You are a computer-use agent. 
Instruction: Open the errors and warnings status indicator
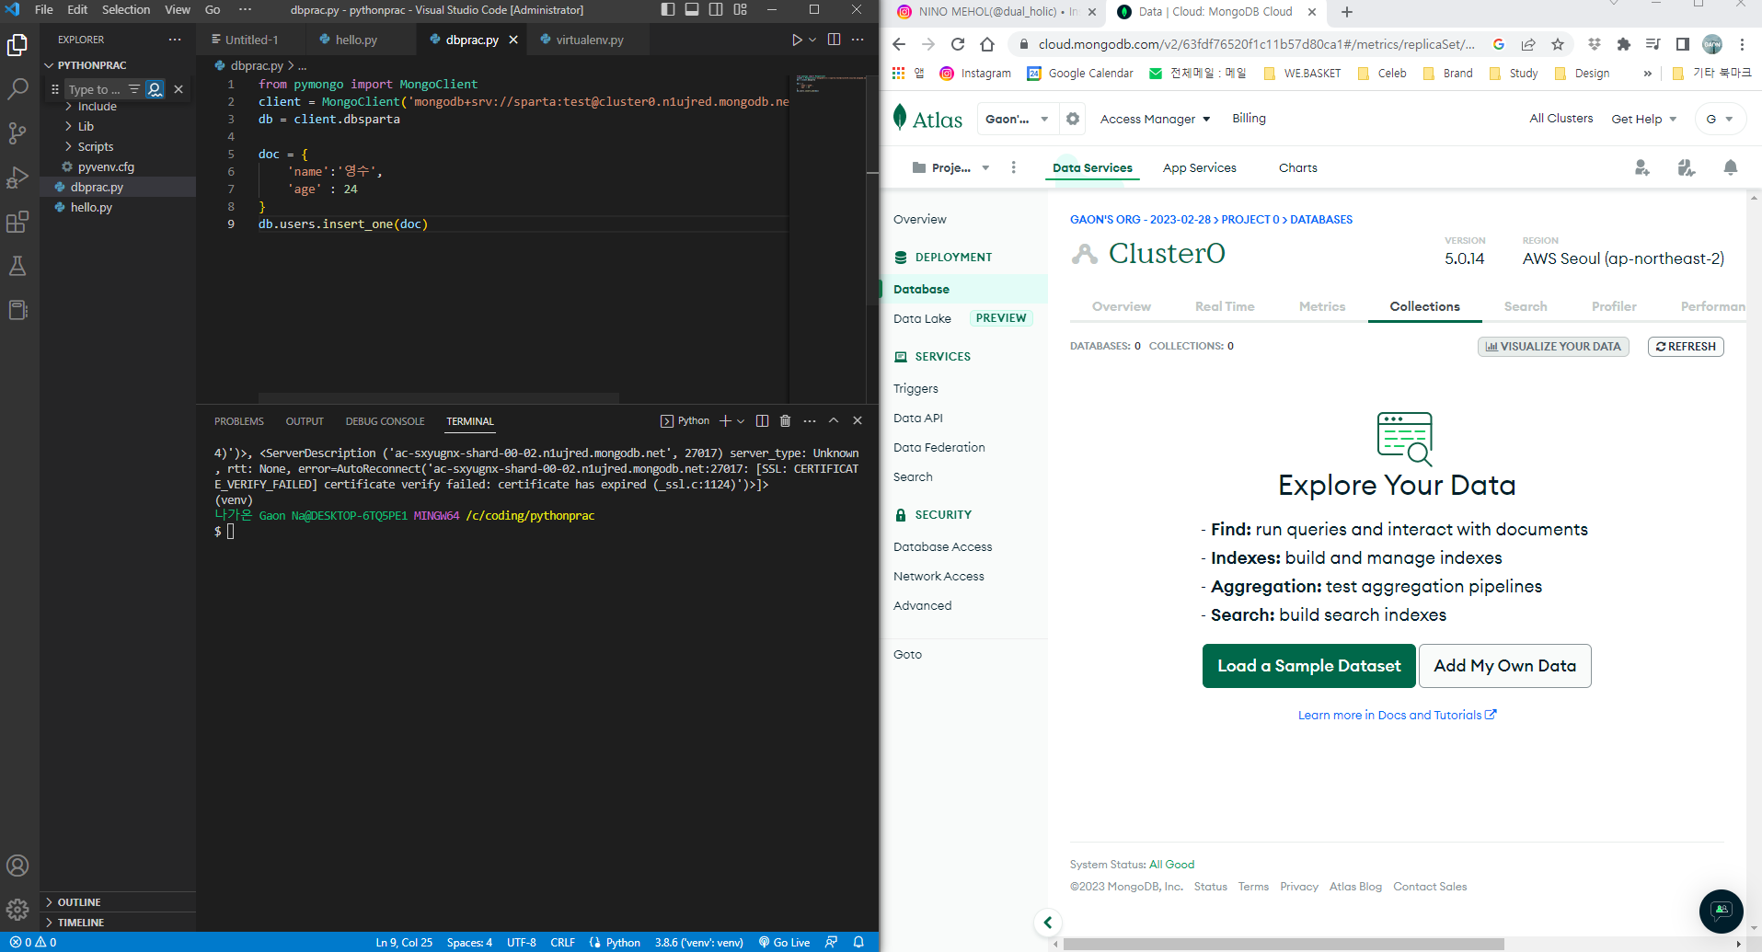[x=33, y=942]
